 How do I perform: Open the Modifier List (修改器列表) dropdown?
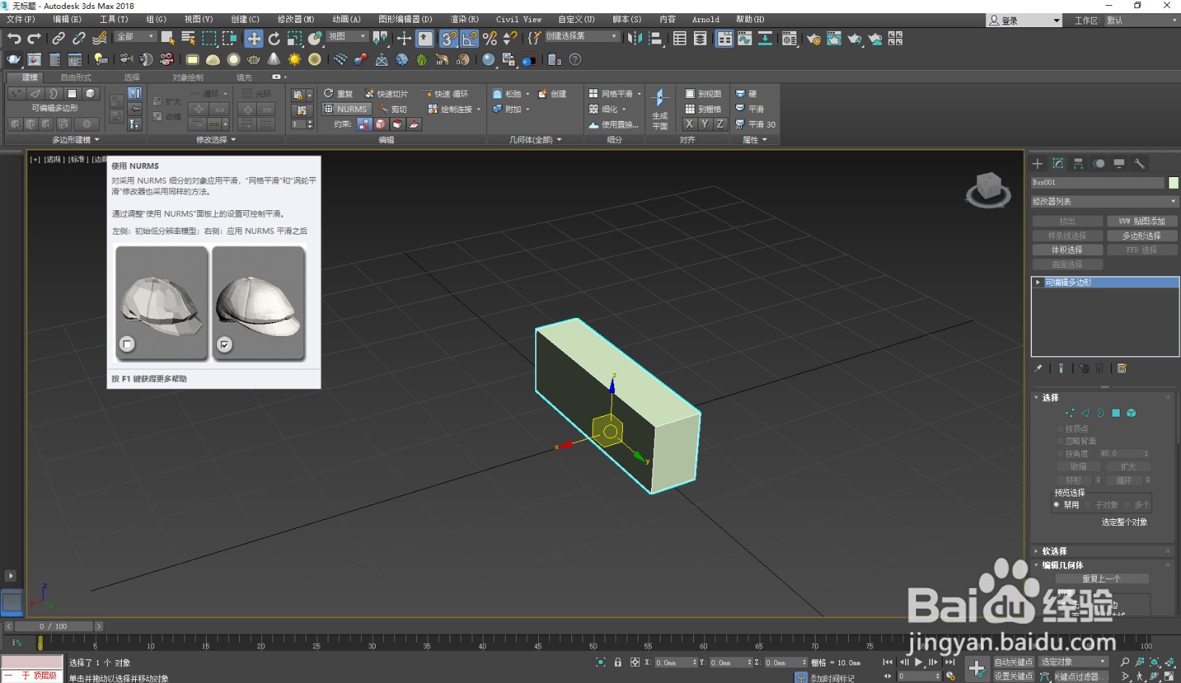click(1104, 201)
